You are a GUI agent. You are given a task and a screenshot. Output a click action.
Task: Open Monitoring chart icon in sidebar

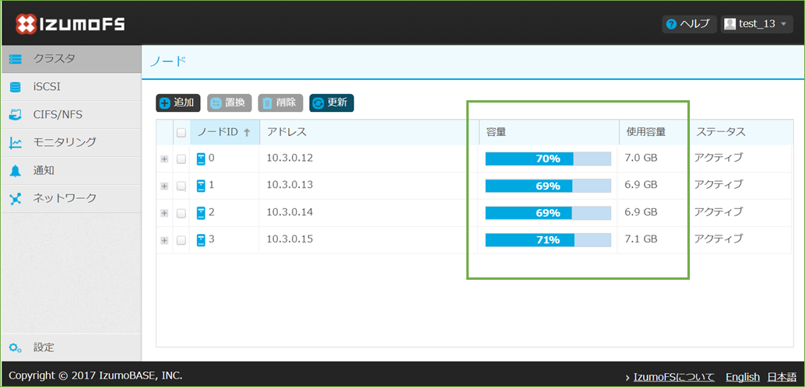pos(16,143)
